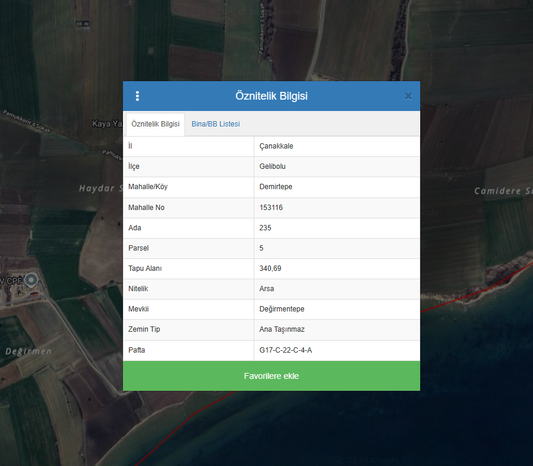Screen dimensions: 533x466
Task: Click the Değirmen map label
Action: 29,351
